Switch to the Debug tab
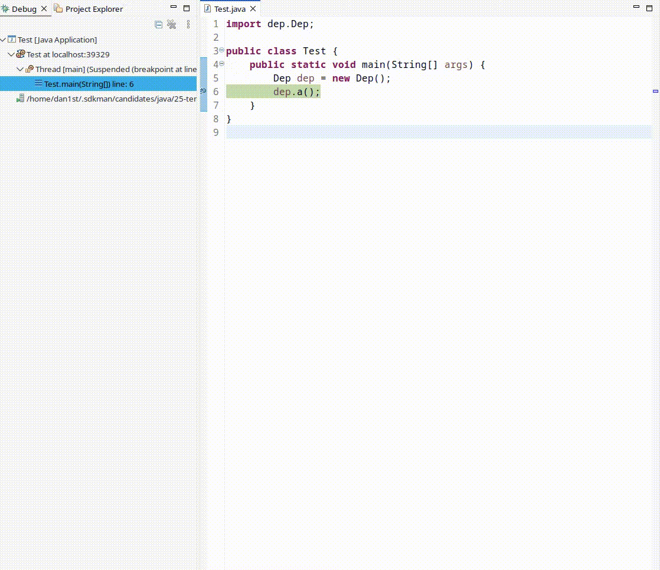 point(24,9)
